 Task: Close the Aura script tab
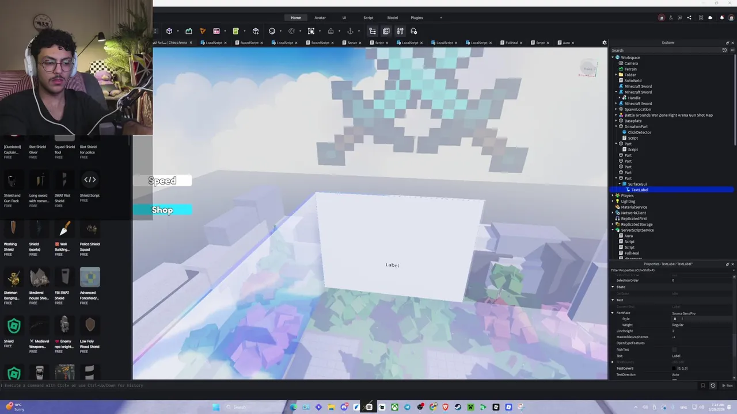573,43
